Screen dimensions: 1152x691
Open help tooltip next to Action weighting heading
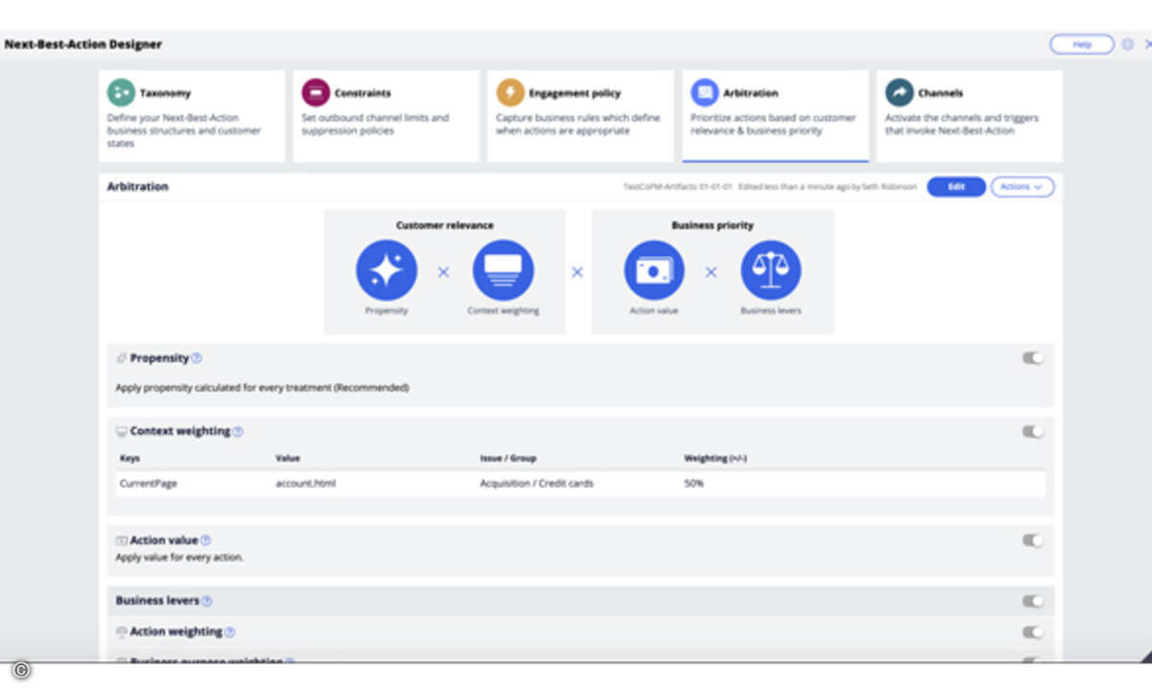pos(229,631)
